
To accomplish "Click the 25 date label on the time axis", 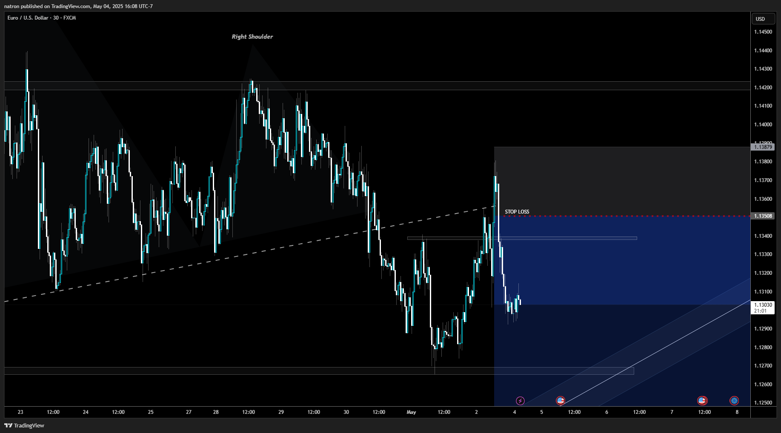I will [x=151, y=412].
